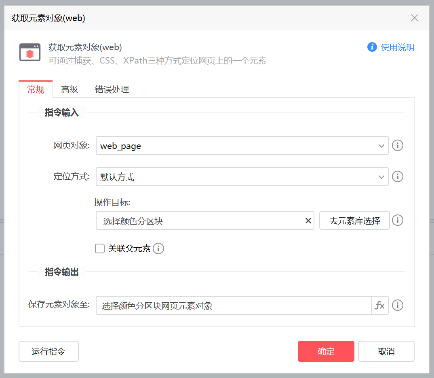Click the 取消 button
Image resolution: width=434 pixels, height=378 pixels.
(x=386, y=351)
